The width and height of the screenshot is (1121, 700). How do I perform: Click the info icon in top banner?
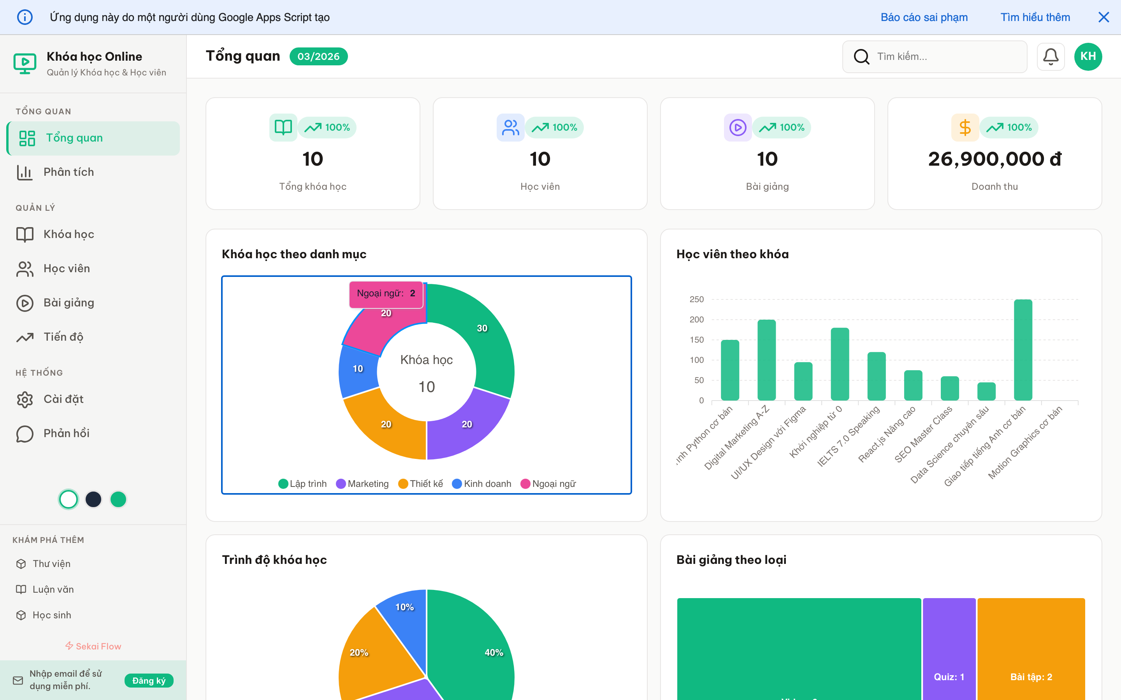coord(25,17)
